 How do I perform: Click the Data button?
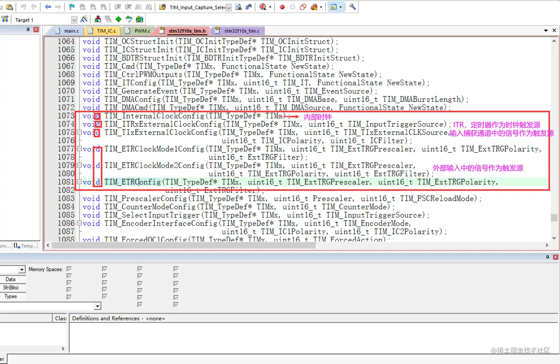click(x=13, y=279)
